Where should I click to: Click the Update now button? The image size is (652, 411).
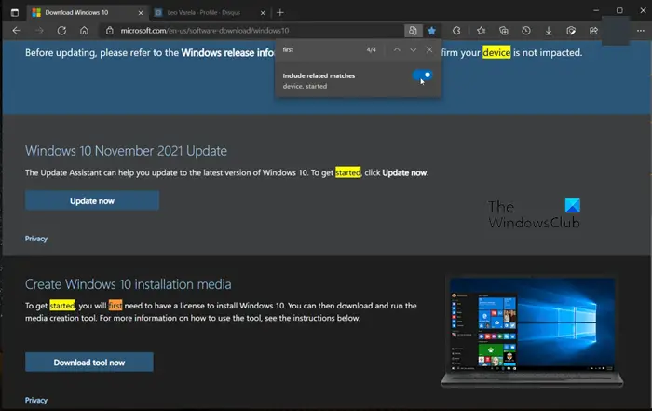[x=92, y=200]
